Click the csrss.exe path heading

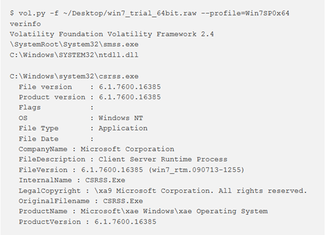coord(74,76)
